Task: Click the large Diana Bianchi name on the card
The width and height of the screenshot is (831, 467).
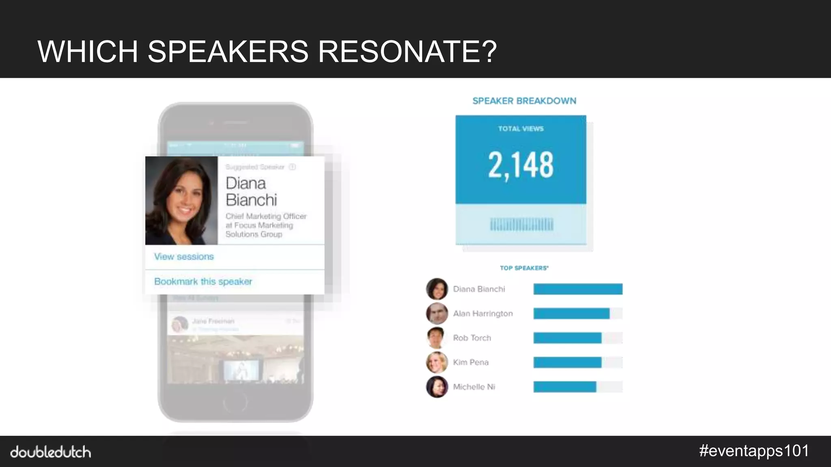Action: (x=251, y=191)
